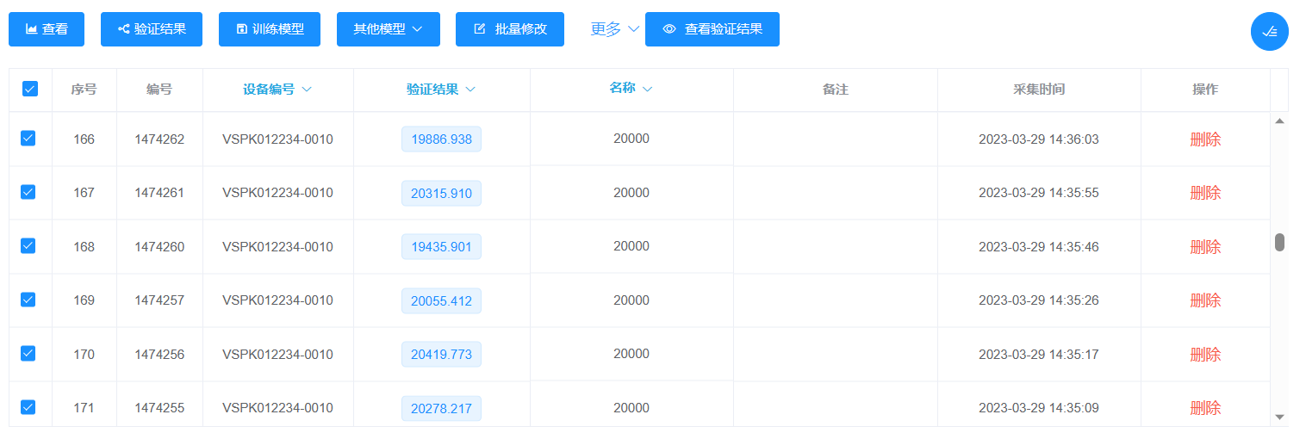Click the 训练模型 save icon button

click(269, 29)
